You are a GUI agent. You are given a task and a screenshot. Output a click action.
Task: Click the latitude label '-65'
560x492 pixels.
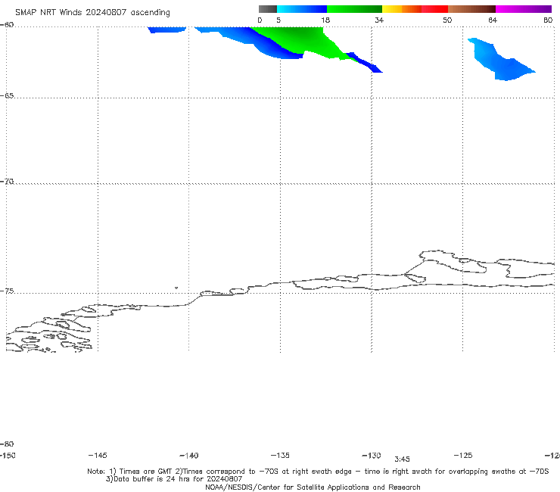coord(7,95)
